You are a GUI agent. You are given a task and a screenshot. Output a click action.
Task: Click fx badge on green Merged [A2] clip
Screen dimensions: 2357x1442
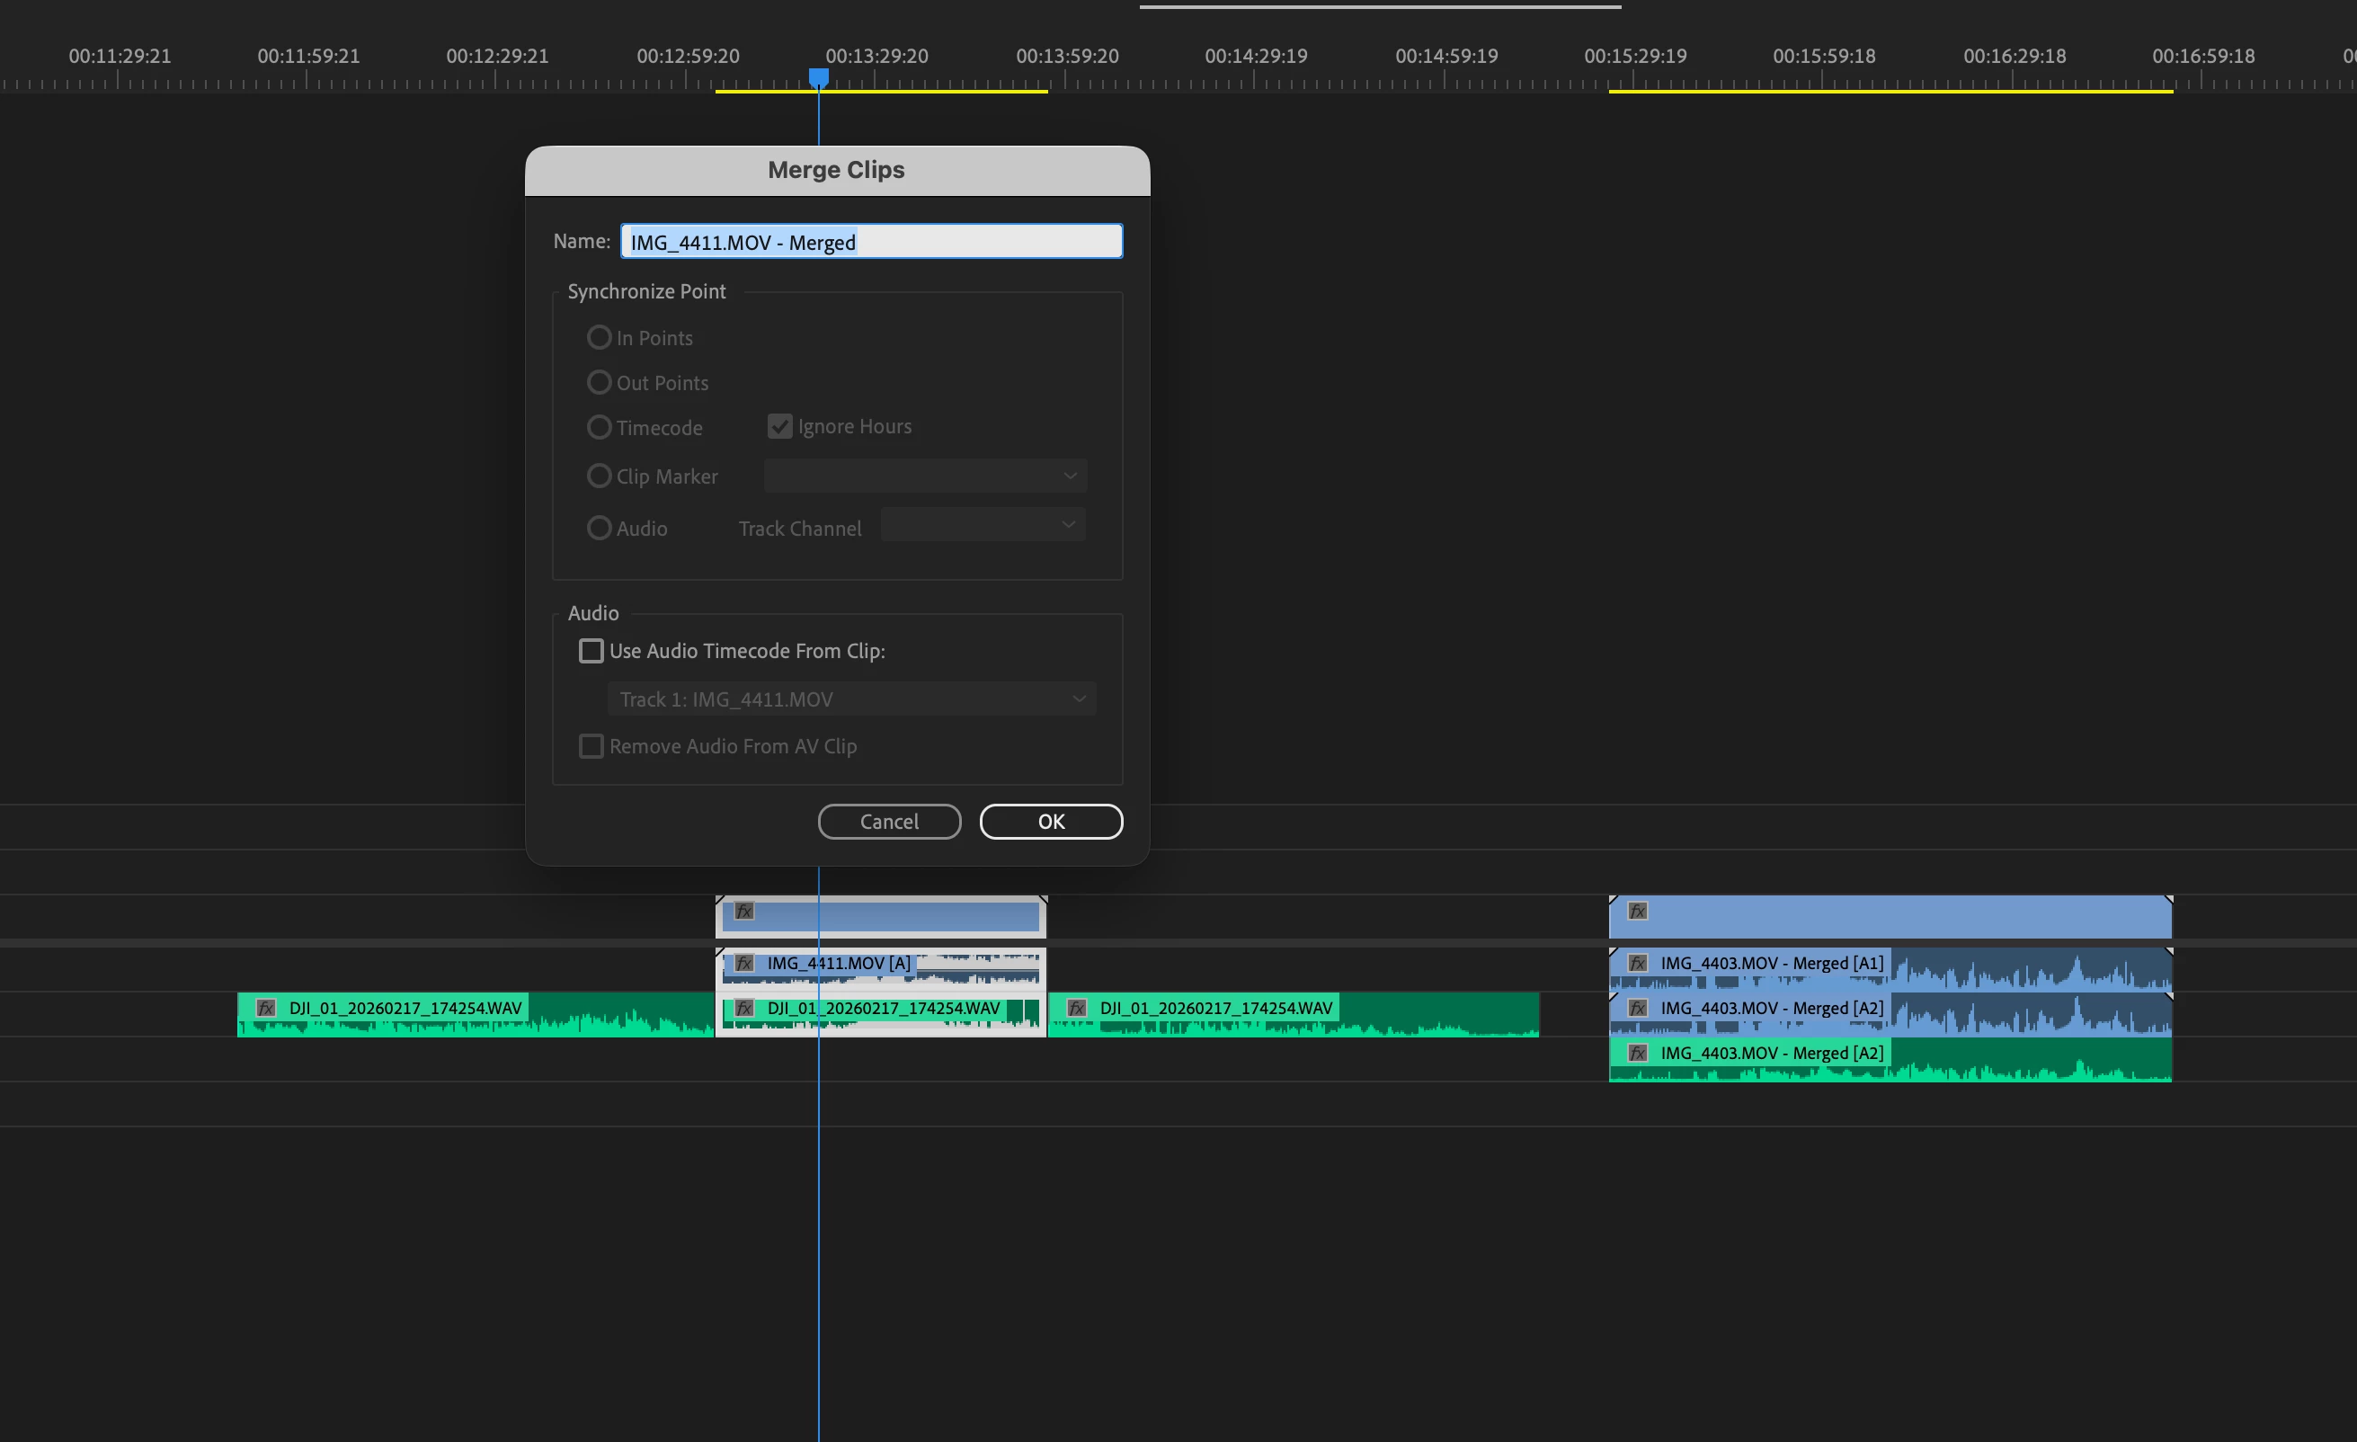[x=1638, y=1053]
